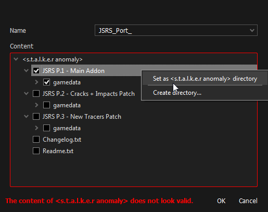Tick the Readme.txt checkbox
This screenshot has height=212, width=268.
tap(36, 151)
